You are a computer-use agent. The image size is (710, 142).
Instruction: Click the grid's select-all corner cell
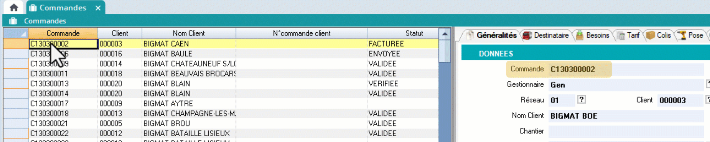(16, 33)
